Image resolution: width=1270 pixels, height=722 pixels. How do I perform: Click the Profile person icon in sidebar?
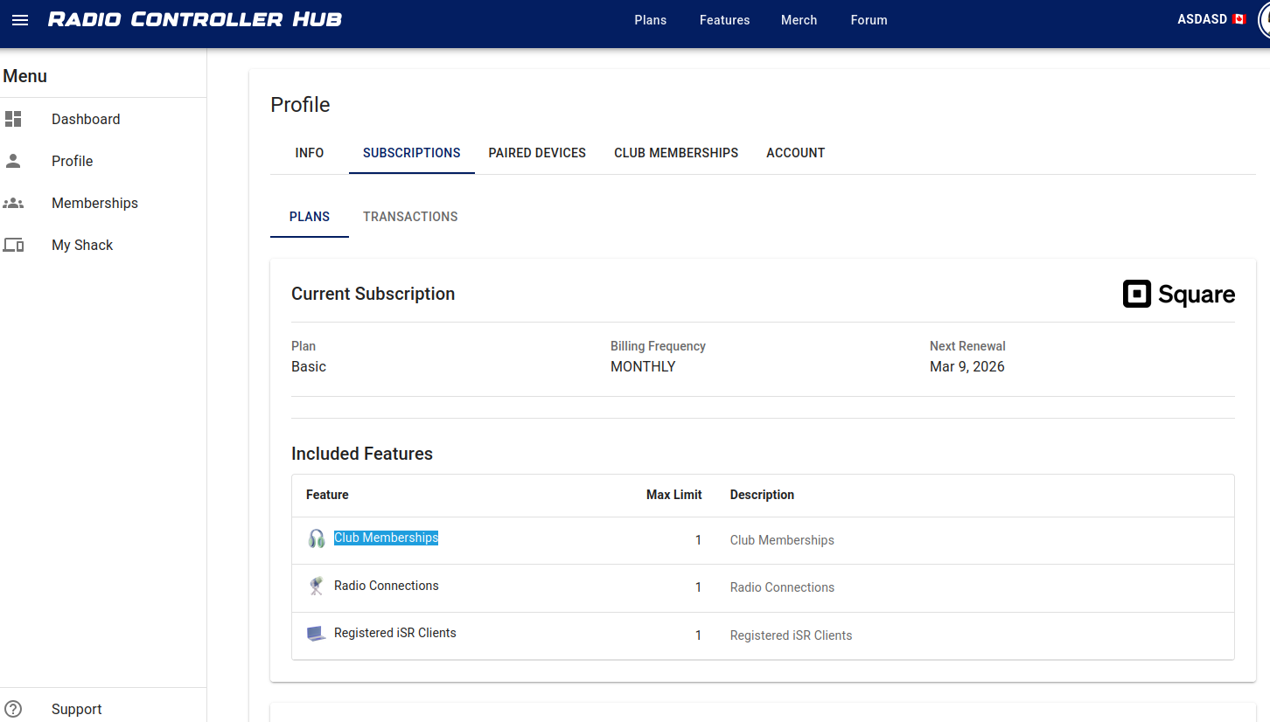coord(13,161)
